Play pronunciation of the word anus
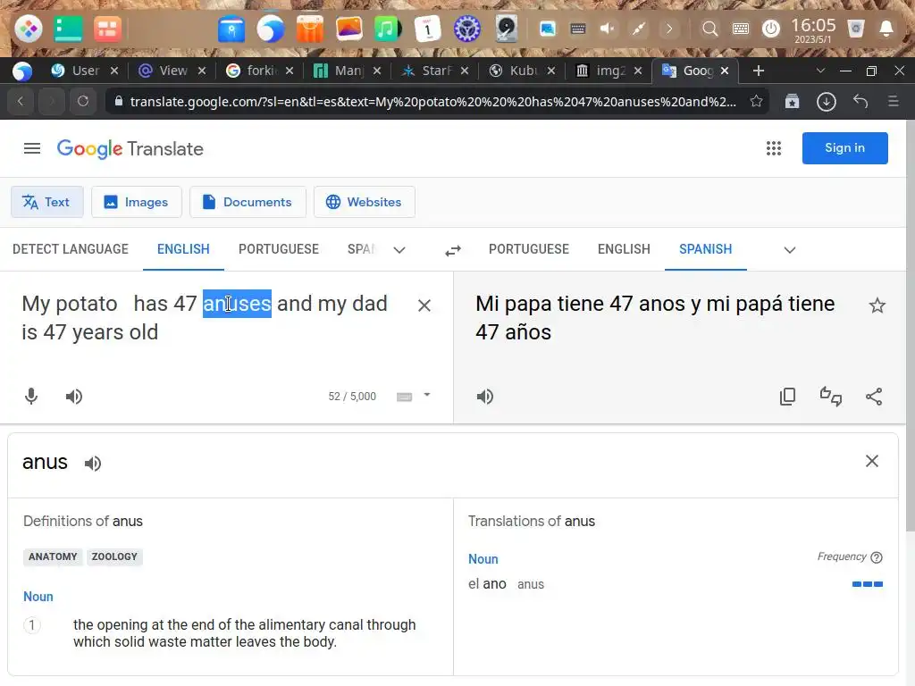 (x=93, y=464)
